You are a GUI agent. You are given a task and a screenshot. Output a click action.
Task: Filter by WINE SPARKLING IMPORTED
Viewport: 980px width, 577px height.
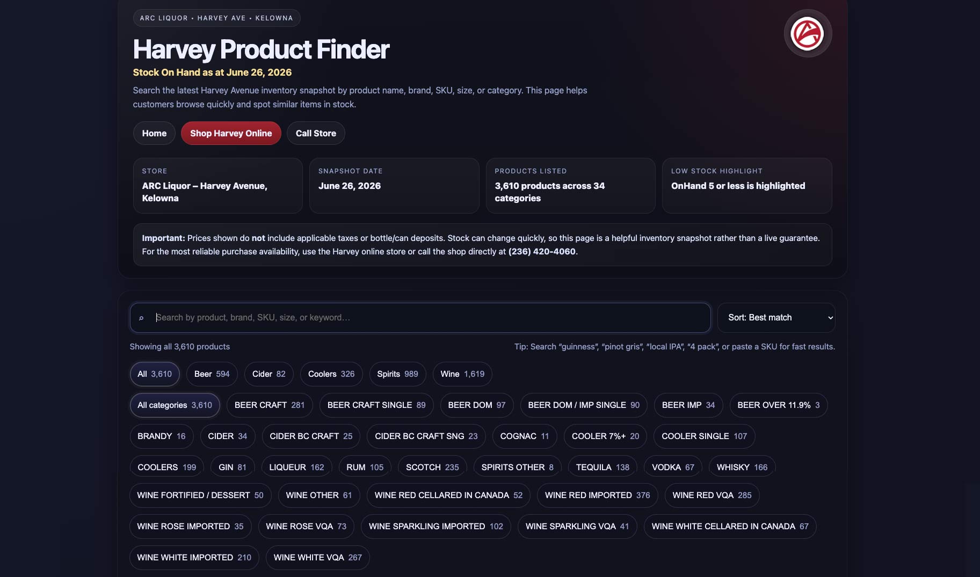(436, 527)
